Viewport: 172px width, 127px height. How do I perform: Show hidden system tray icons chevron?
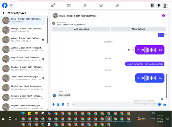pos(150,119)
